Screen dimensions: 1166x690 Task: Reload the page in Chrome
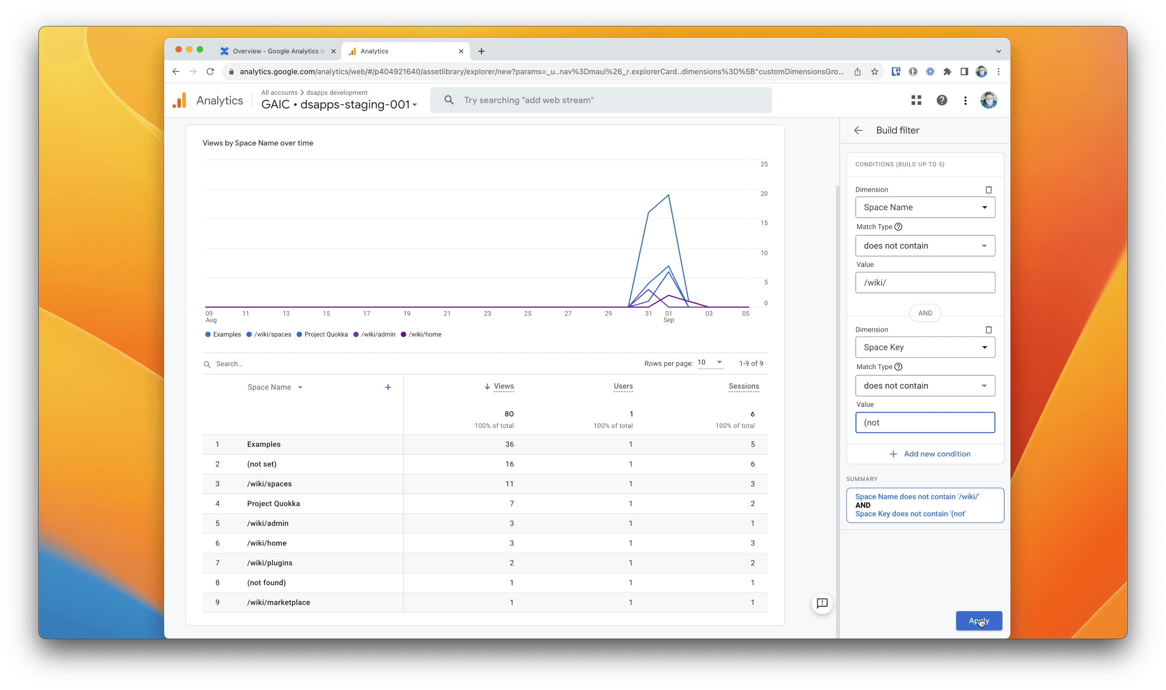(x=210, y=71)
